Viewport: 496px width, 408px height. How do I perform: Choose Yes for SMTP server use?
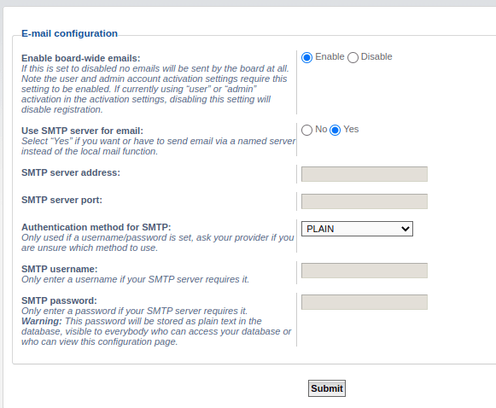(x=335, y=130)
